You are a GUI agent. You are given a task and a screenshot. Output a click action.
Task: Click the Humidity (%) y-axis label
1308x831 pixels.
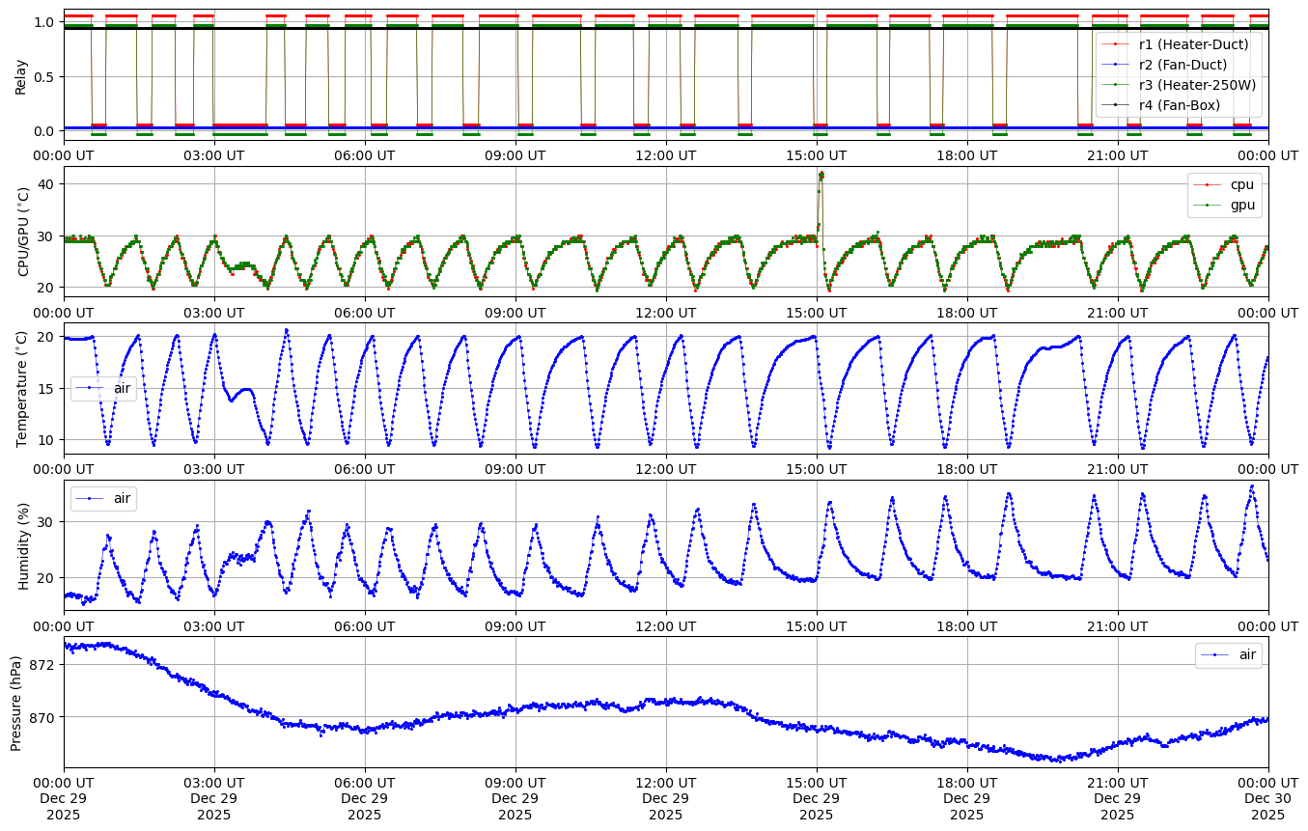click(23, 546)
